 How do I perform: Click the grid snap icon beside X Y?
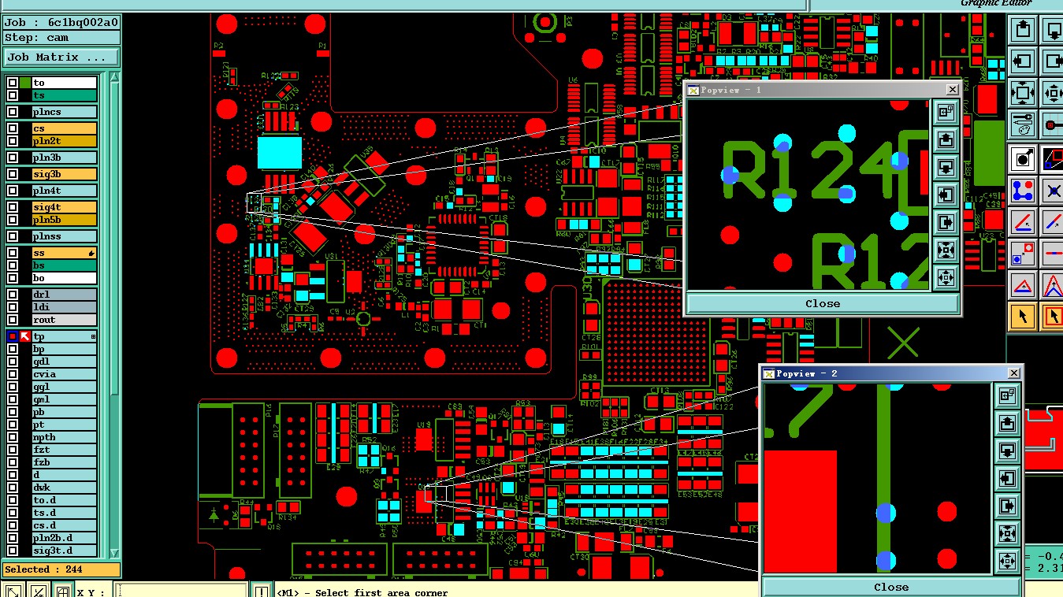(62, 590)
